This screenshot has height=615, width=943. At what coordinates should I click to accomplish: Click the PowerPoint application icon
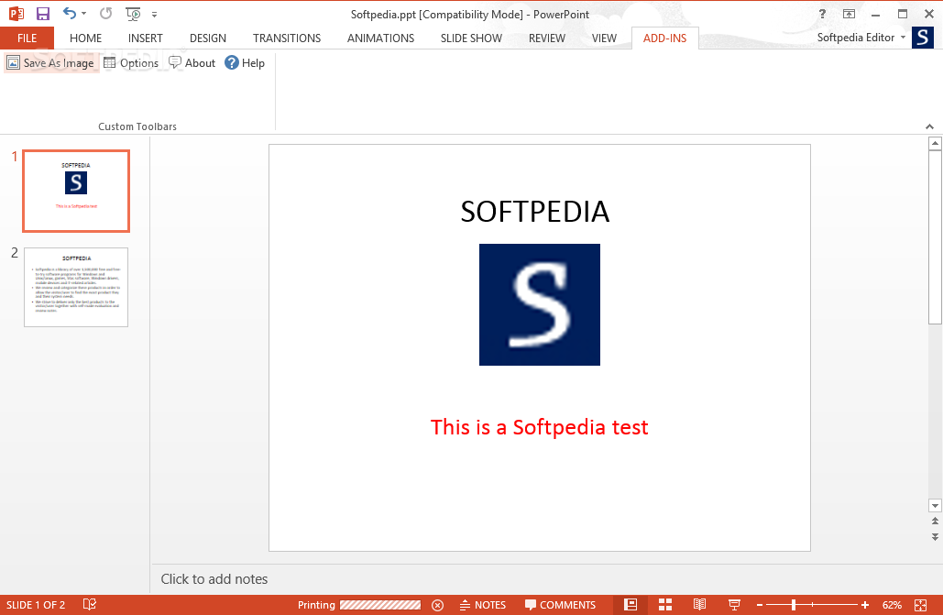16,13
